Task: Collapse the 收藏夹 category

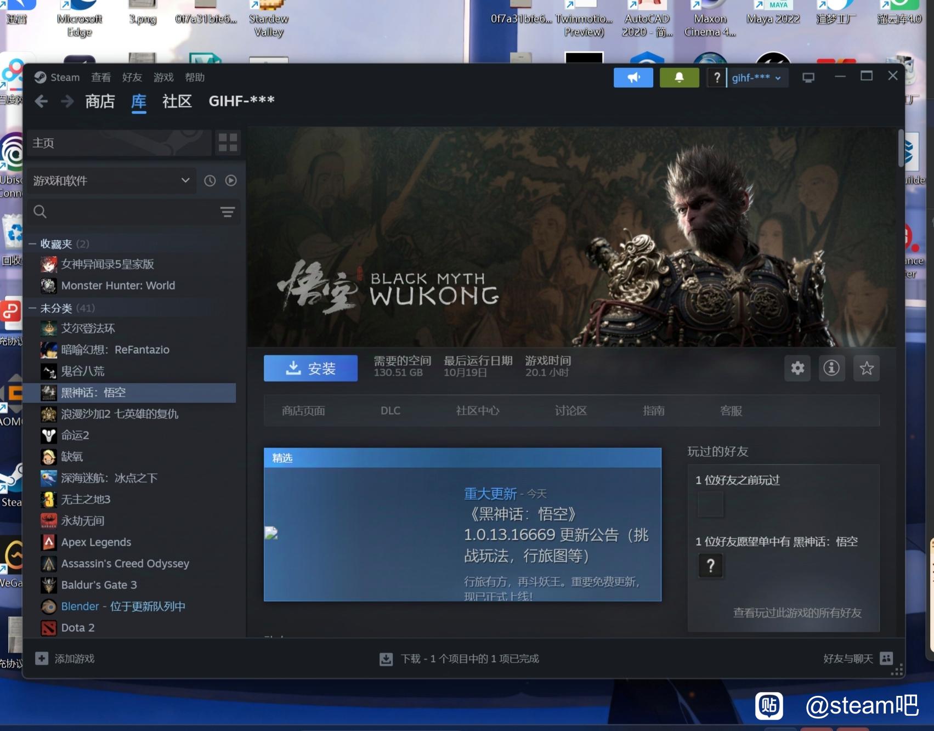Action: (32, 244)
